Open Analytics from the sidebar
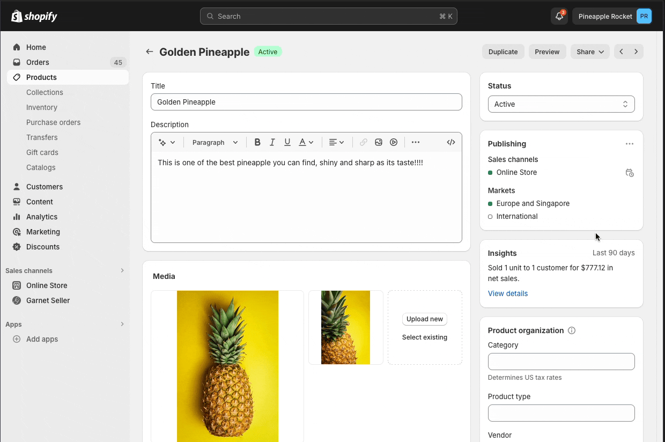The width and height of the screenshot is (665, 442). point(41,217)
